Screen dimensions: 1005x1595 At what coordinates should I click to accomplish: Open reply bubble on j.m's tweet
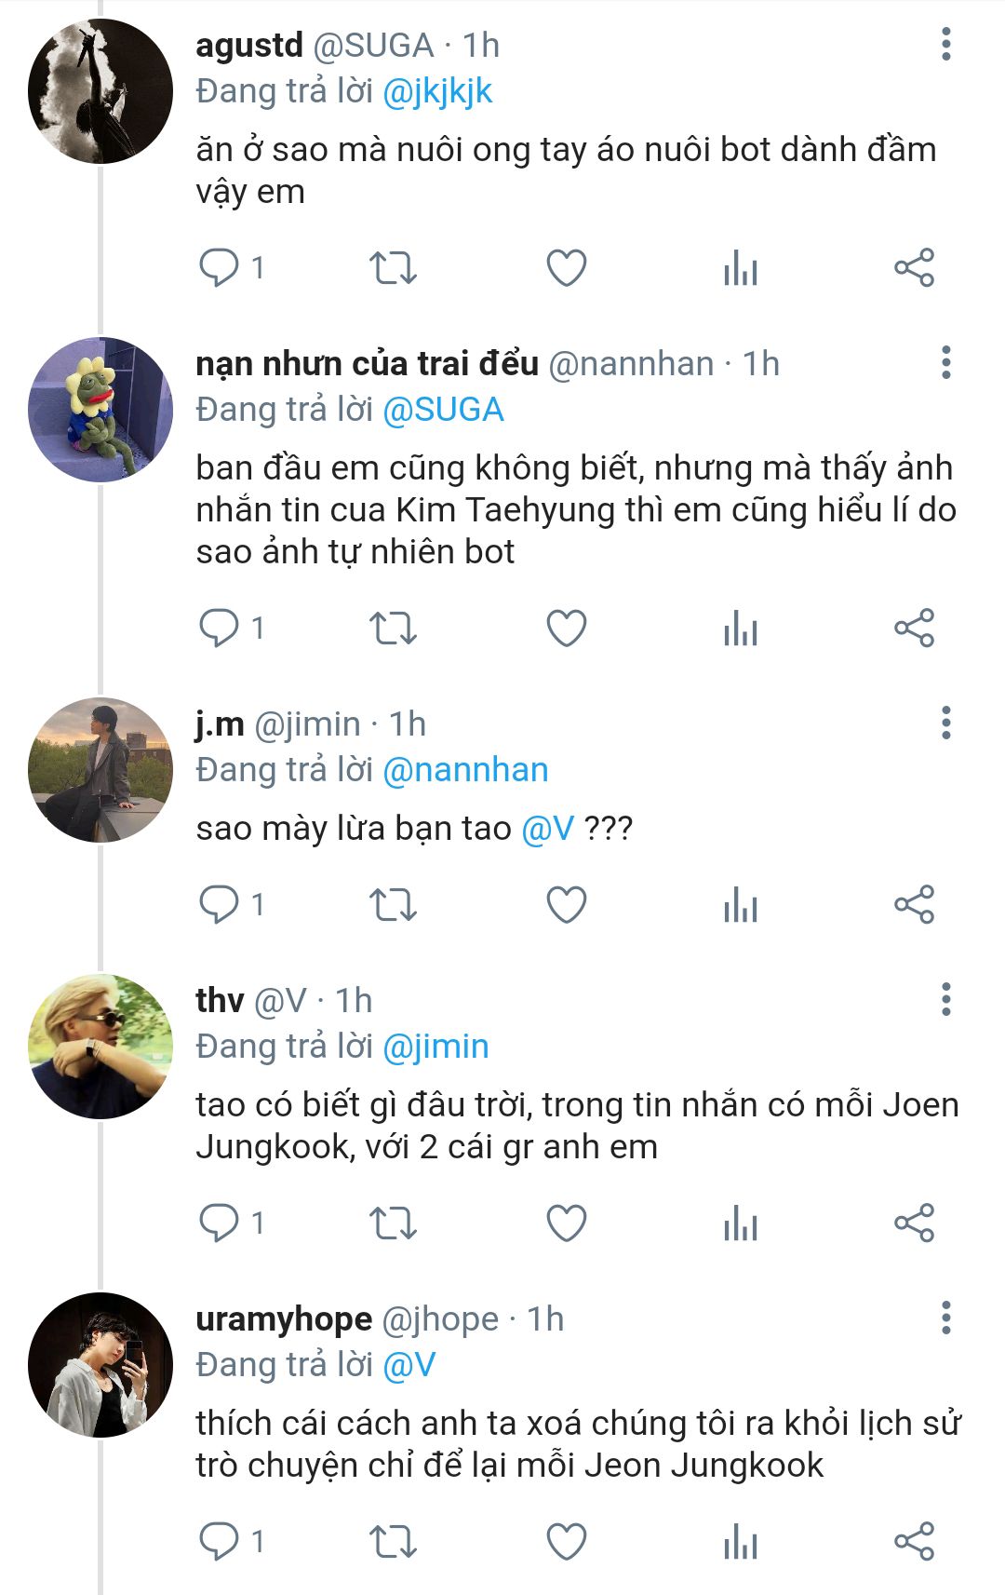220,904
